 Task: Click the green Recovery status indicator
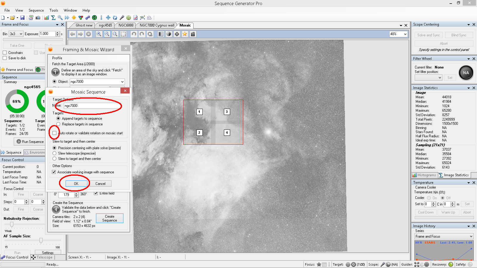pos(451,264)
